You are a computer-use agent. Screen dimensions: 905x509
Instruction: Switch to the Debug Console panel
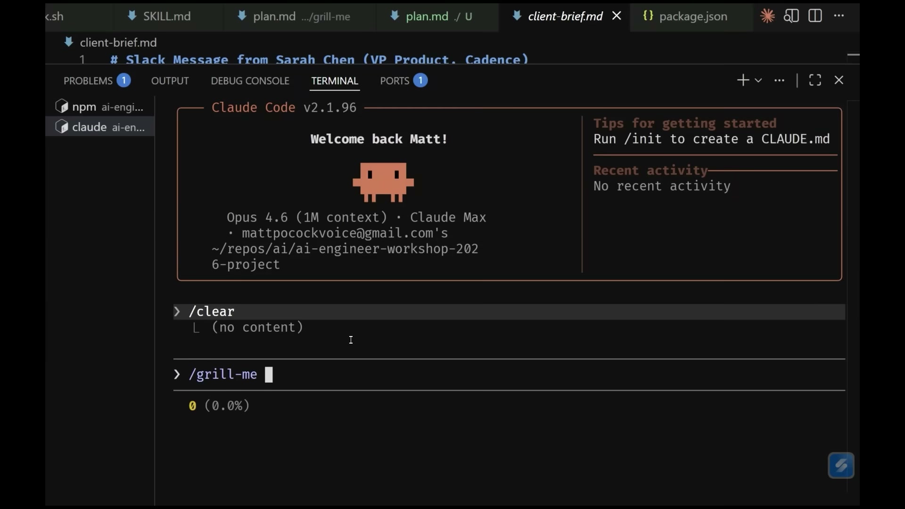coord(250,81)
